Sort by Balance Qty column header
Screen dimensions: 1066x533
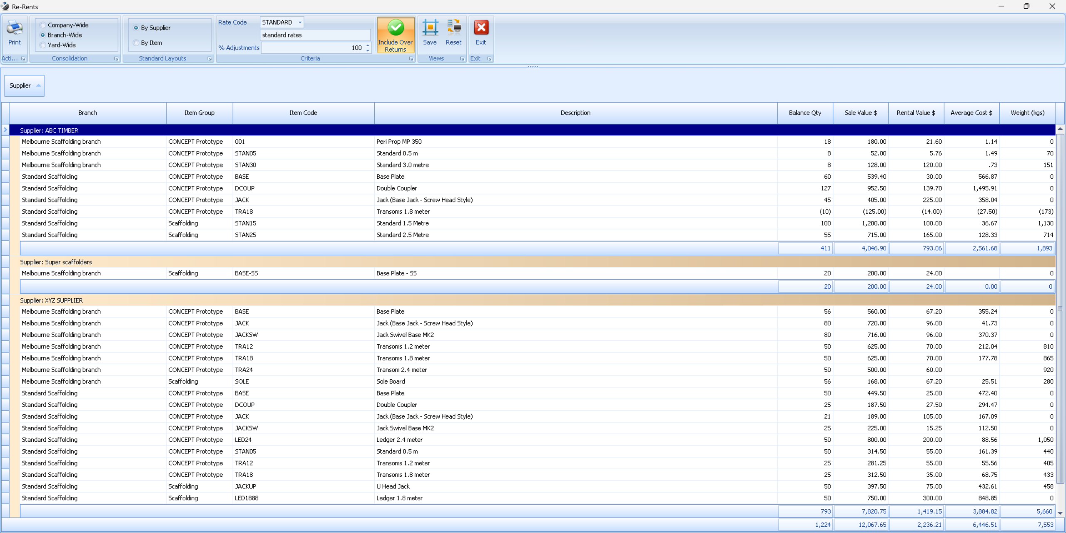click(804, 113)
